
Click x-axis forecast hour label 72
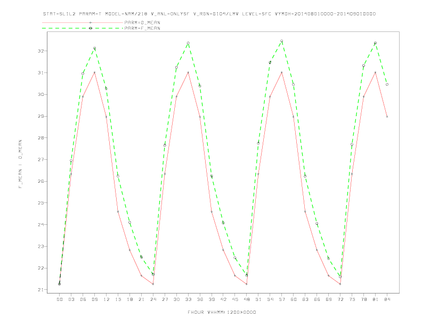[340, 299]
